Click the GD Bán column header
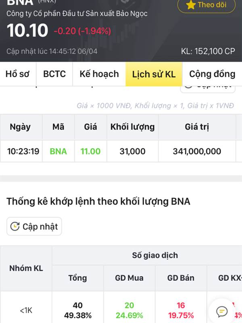This screenshot has height=323, width=242. click(181, 278)
